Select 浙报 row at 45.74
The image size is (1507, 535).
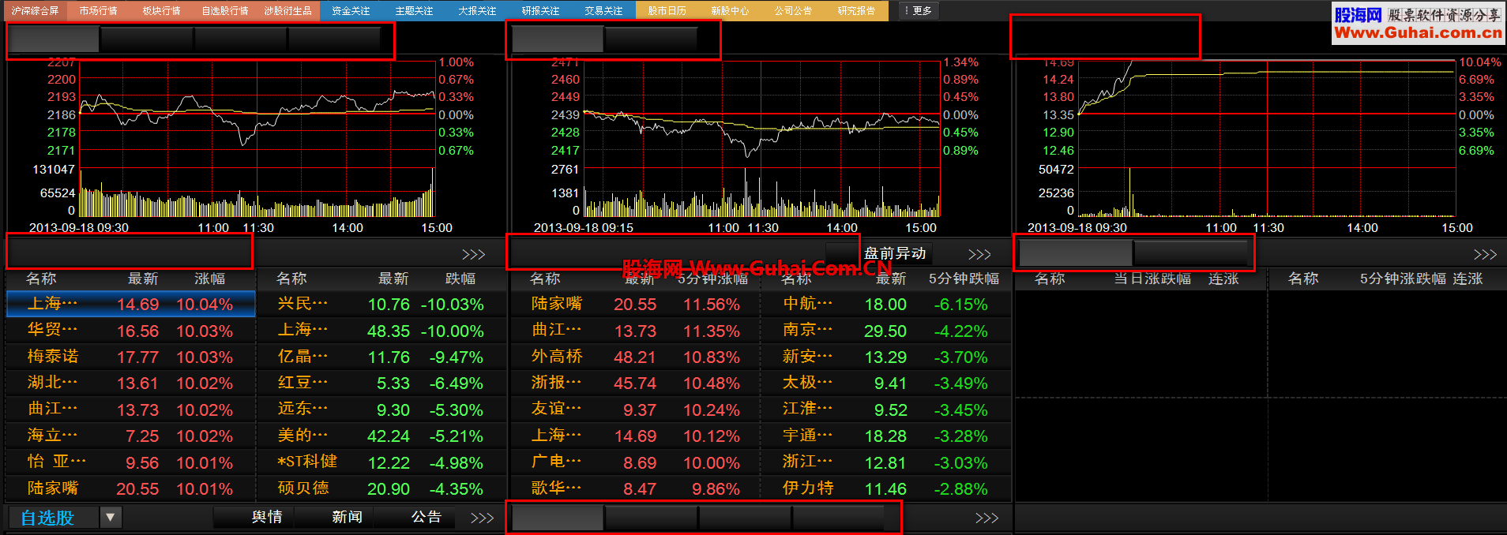pyautogui.click(x=635, y=383)
